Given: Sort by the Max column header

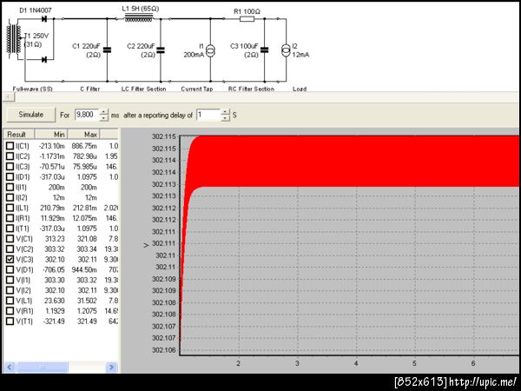Looking at the screenshot, I should click(x=83, y=135).
